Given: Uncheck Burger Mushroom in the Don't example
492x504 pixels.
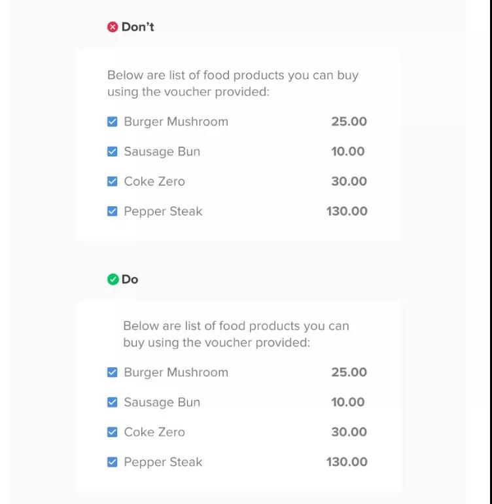Looking at the screenshot, I should click(113, 122).
